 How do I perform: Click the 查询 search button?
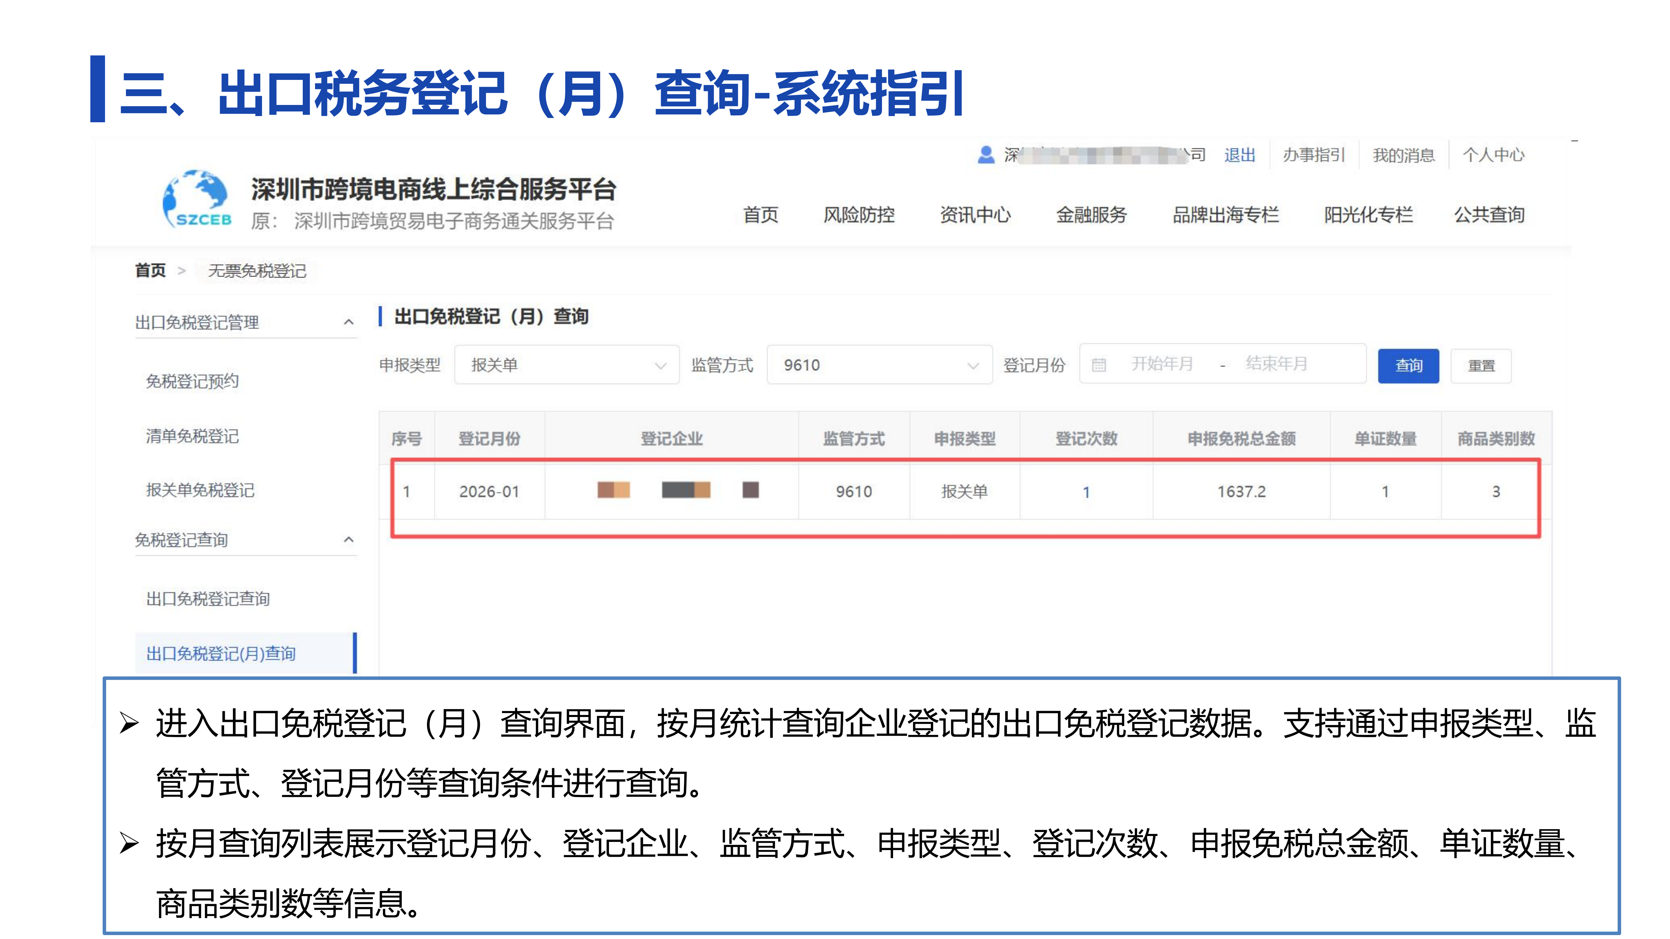point(1408,366)
